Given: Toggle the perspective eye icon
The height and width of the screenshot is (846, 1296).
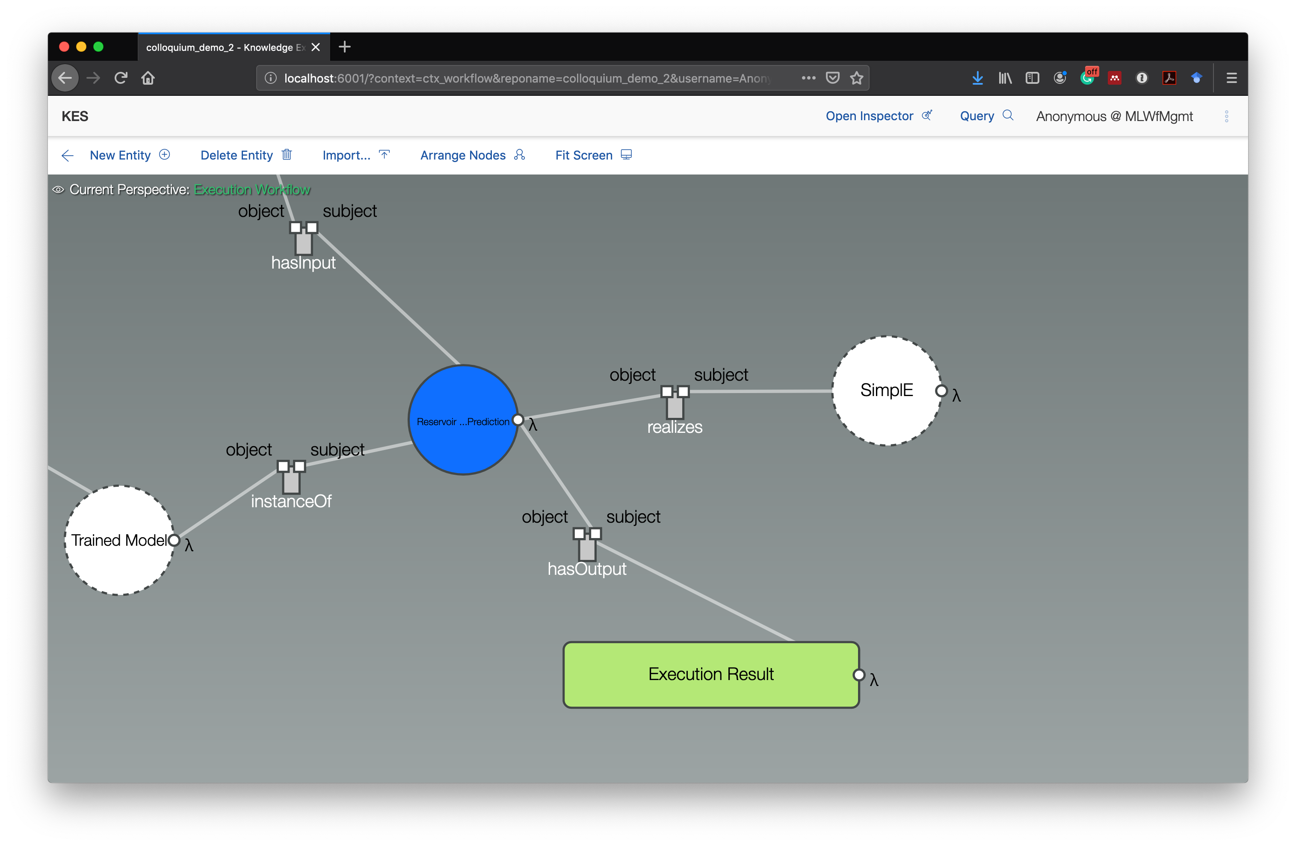Looking at the screenshot, I should [x=58, y=189].
